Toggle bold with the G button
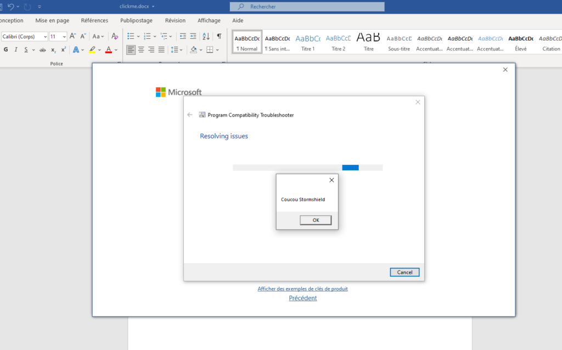 (5, 50)
